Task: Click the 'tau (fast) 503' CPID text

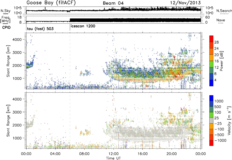Action: coord(40,29)
